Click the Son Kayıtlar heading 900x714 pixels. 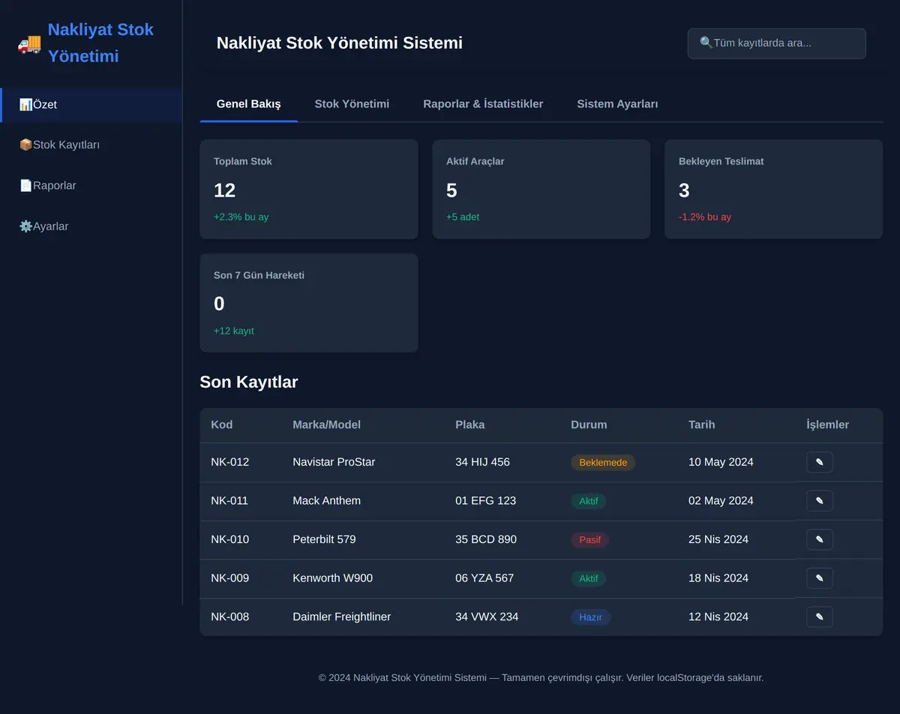(x=249, y=382)
